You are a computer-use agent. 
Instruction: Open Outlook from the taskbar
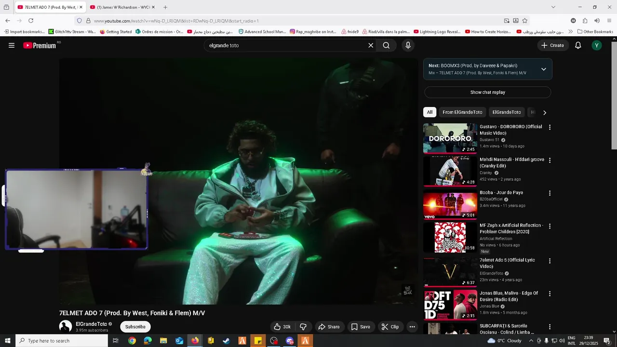click(x=179, y=341)
